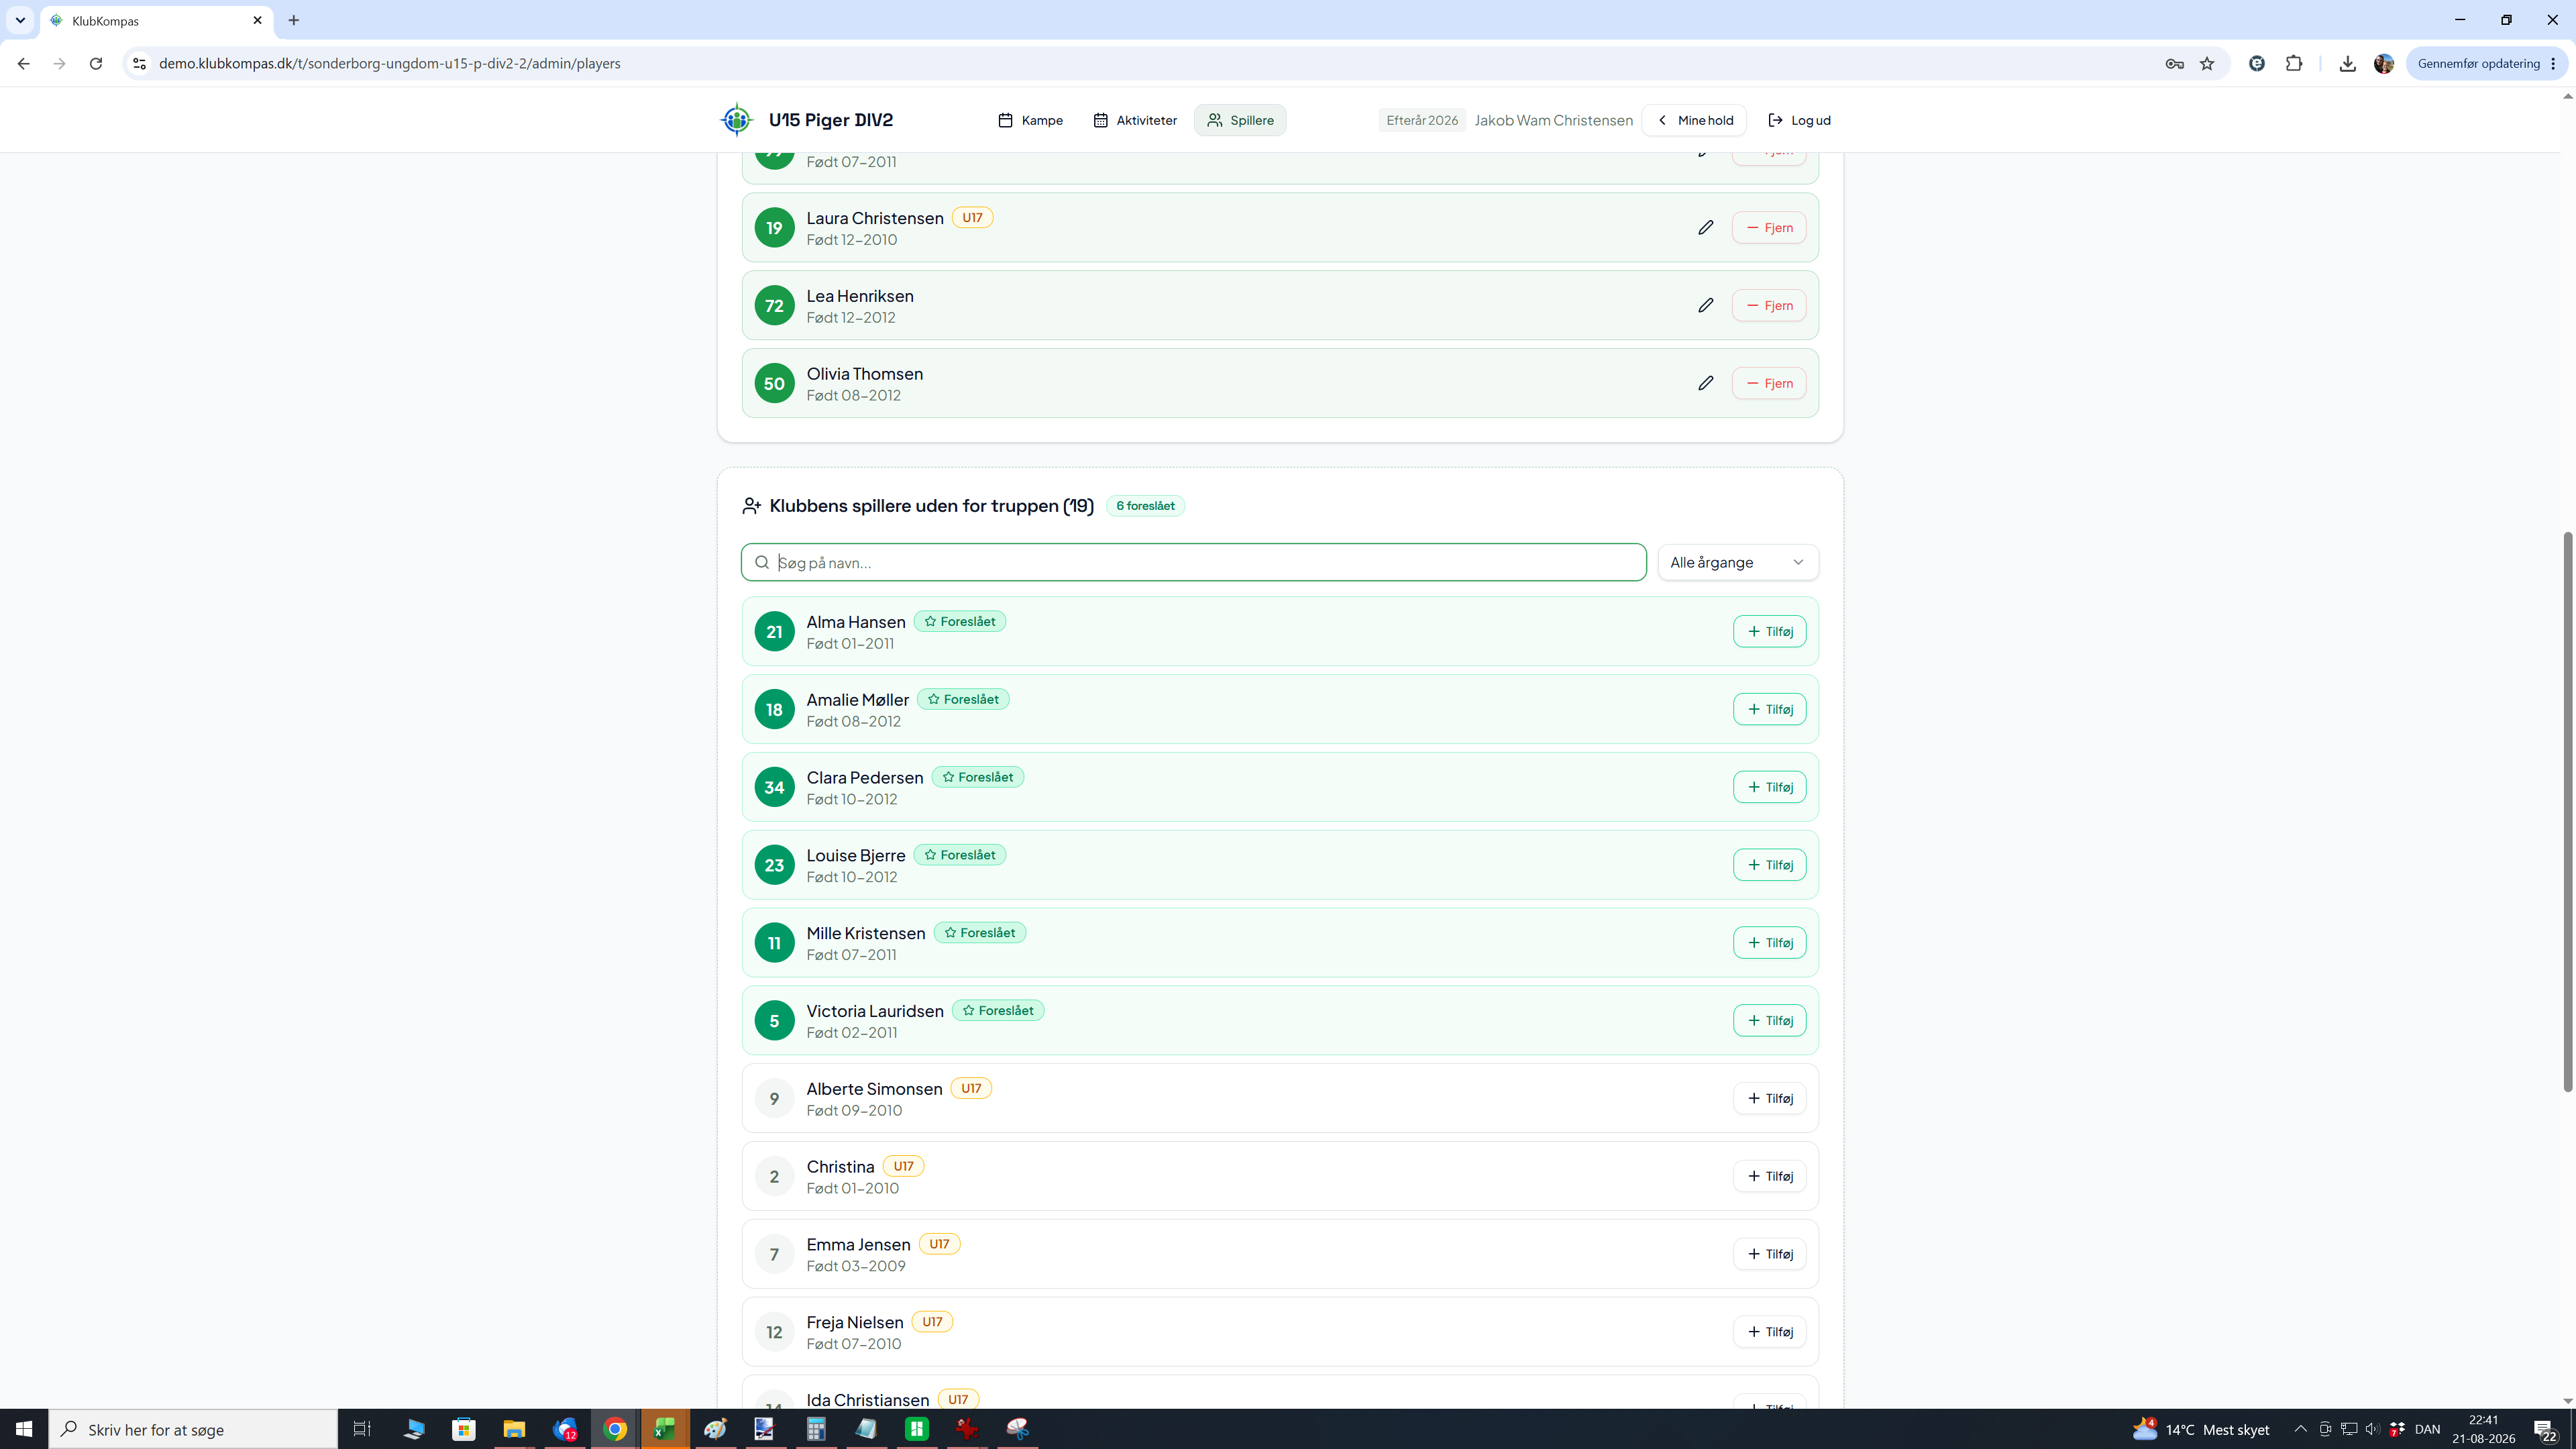Open Chrome profile avatar
Viewport: 2576px width, 1449px height.
click(2384, 64)
